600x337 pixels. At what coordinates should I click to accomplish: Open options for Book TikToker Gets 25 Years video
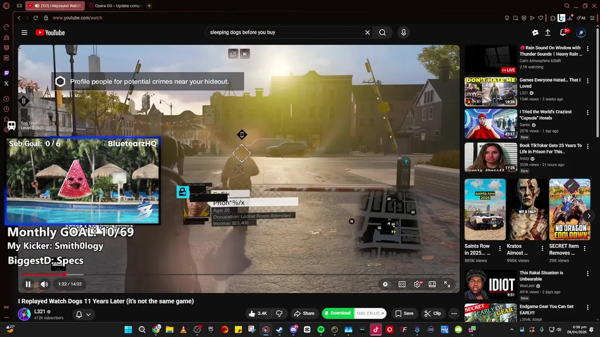point(588,147)
